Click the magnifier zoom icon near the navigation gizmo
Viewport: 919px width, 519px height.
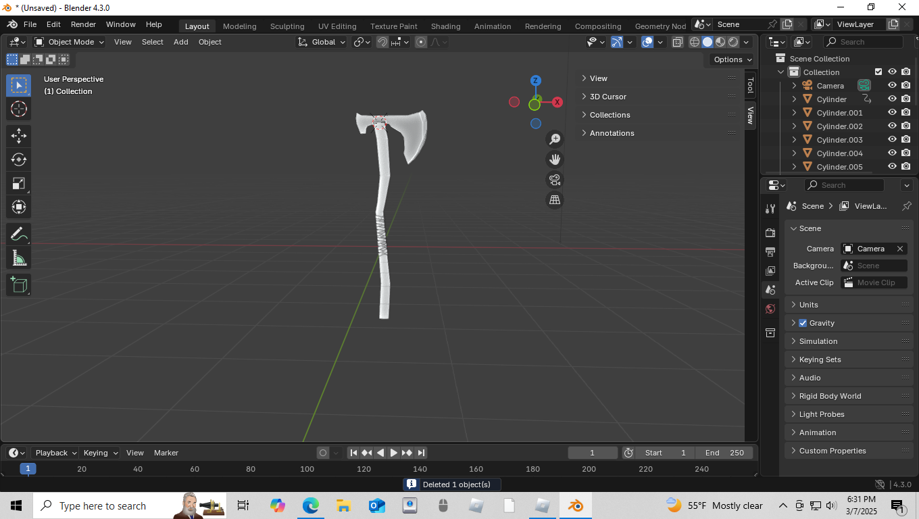click(x=554, y=139)
